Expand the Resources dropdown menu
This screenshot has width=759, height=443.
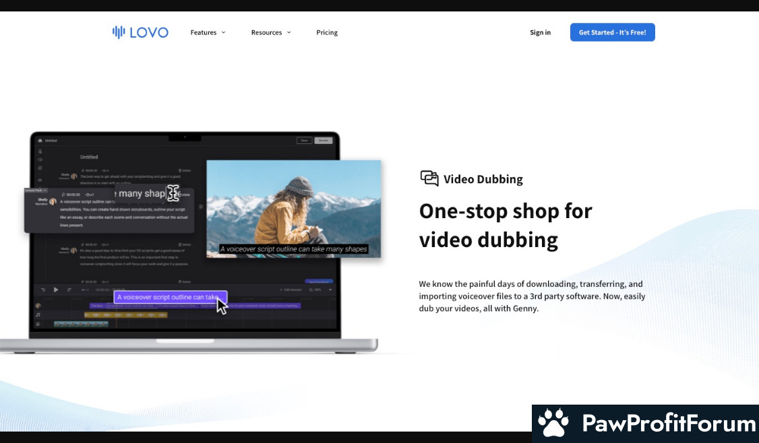[271, 32]
